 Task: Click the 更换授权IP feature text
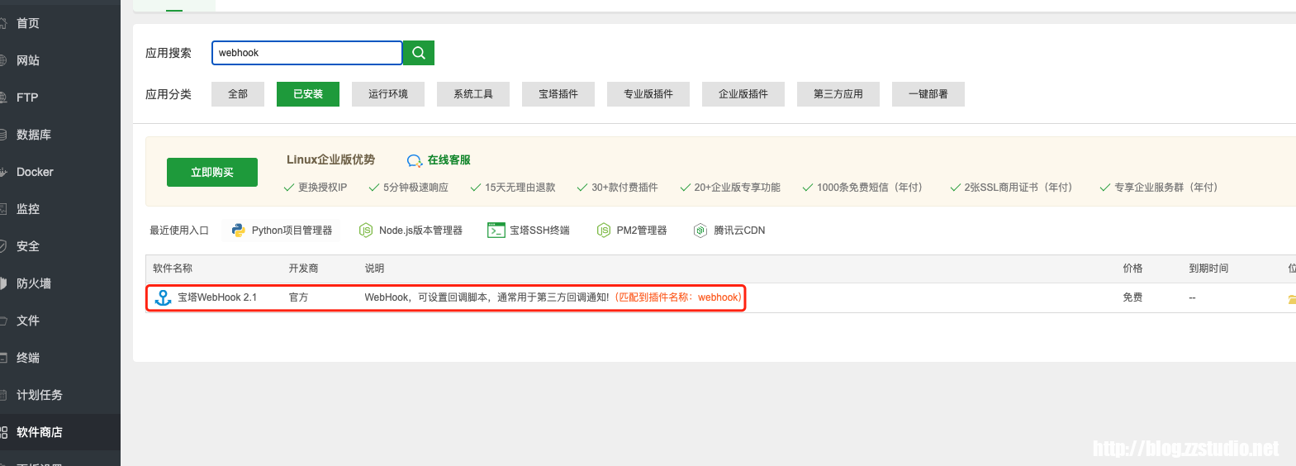pos(322,188)
